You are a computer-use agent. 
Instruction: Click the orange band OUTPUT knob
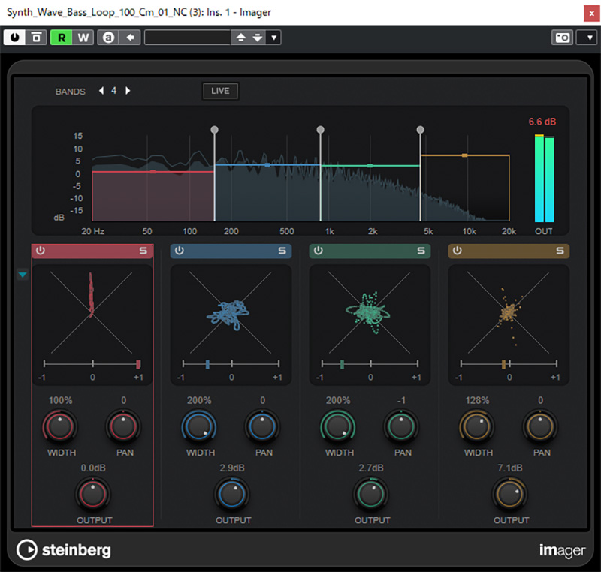coord(510,494)
